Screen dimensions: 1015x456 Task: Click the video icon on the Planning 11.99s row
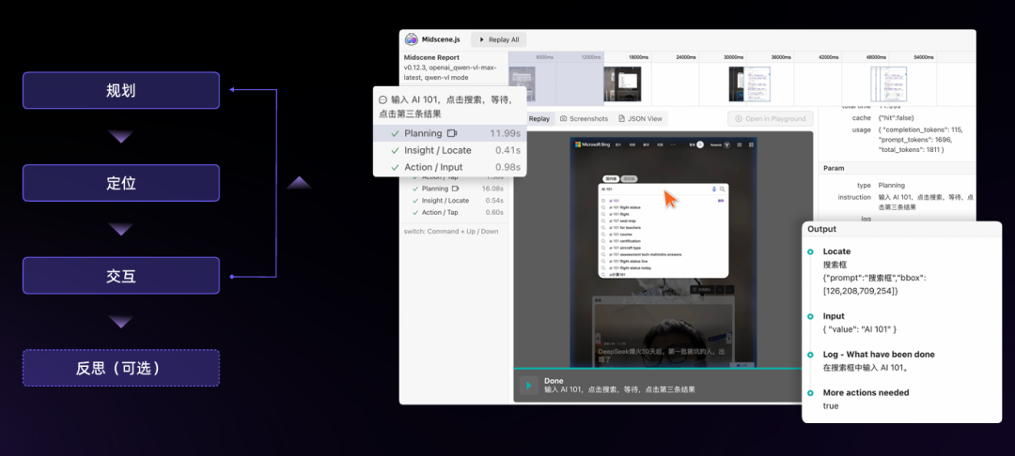pyautogui.click(x=452, y=133)
